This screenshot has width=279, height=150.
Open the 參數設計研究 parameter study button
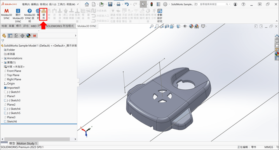(160, 16)
